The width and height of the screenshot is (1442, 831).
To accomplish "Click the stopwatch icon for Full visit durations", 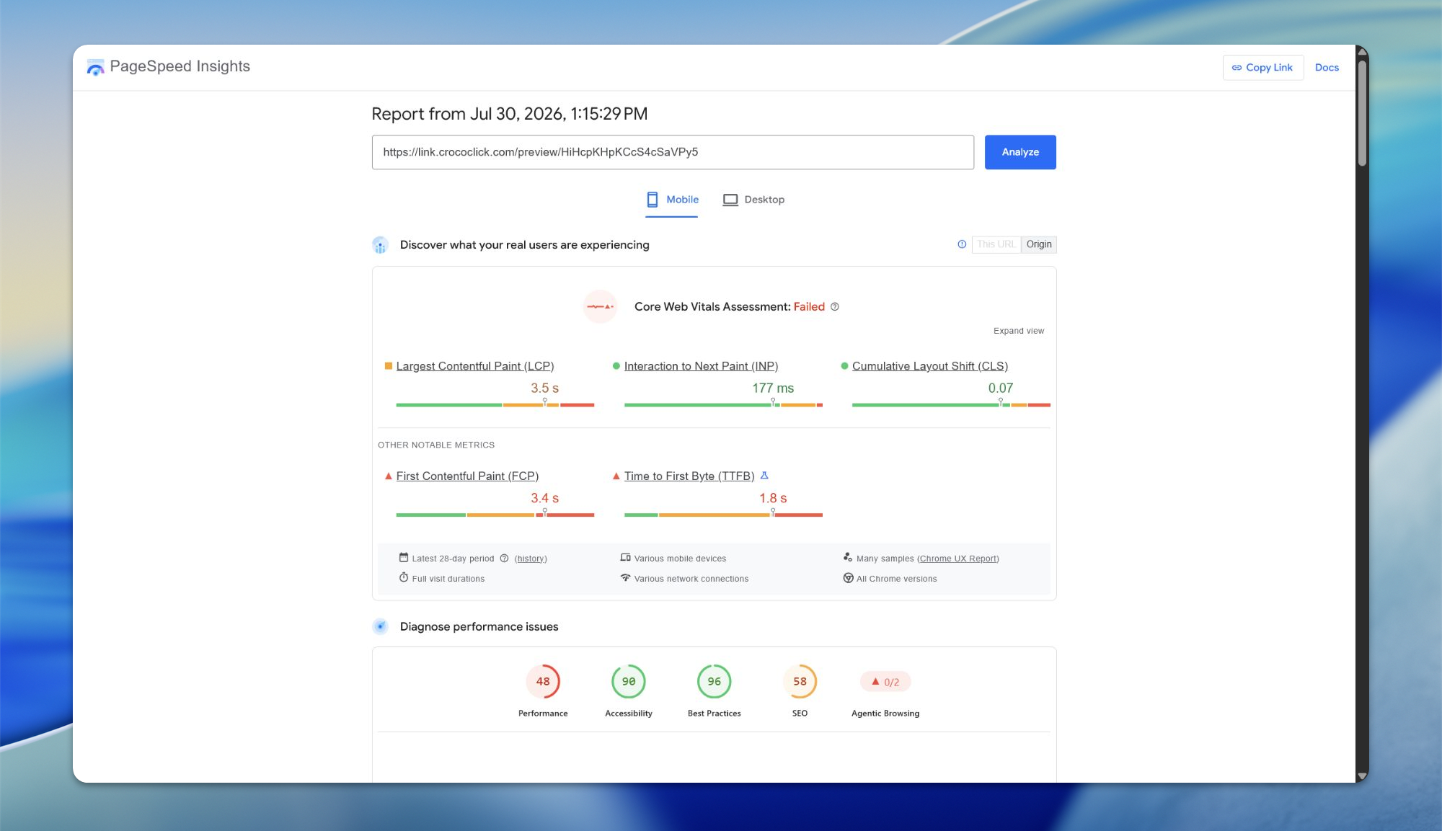I will click(404, 578).
